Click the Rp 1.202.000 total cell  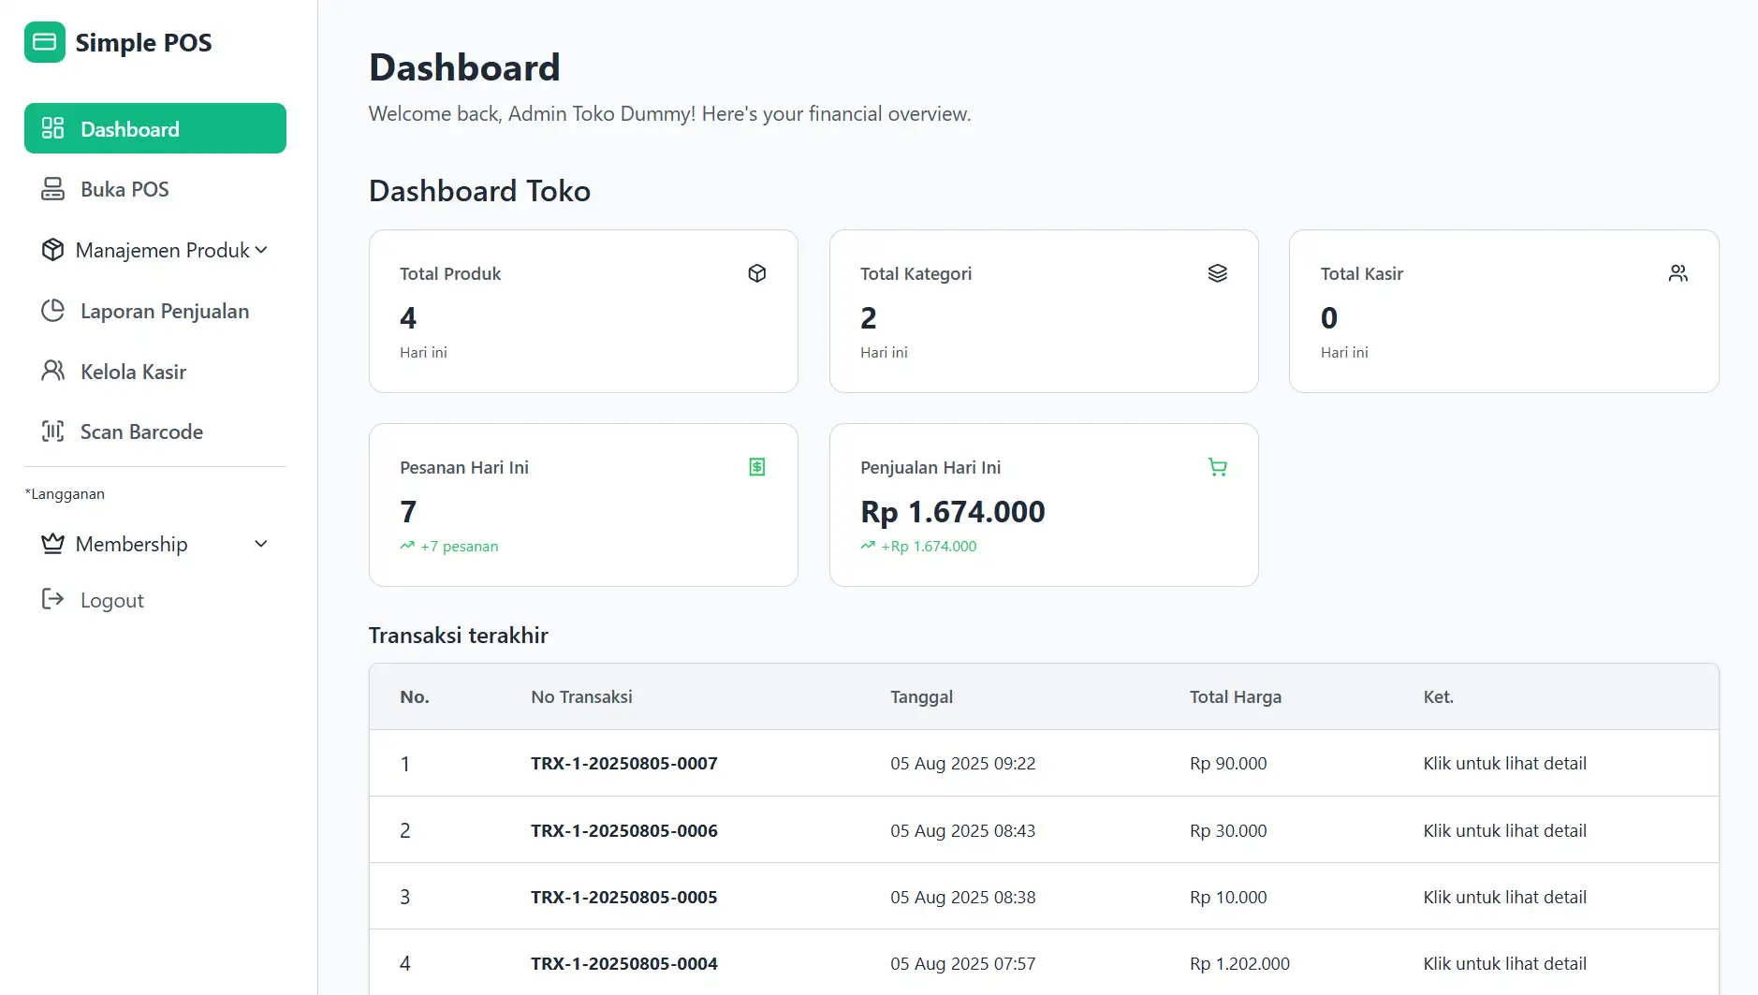1239,963
